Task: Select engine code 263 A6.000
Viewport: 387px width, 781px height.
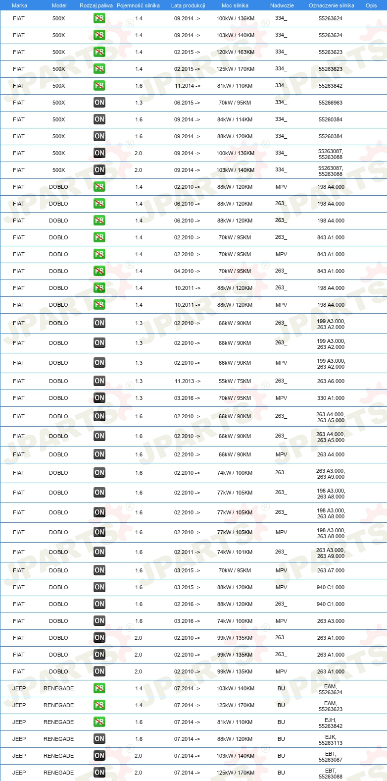Action: point(331,381)
